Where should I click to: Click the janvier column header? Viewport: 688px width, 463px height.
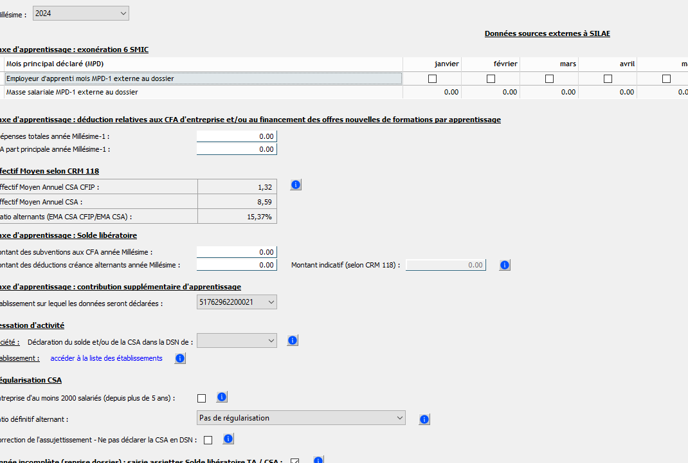432,64
